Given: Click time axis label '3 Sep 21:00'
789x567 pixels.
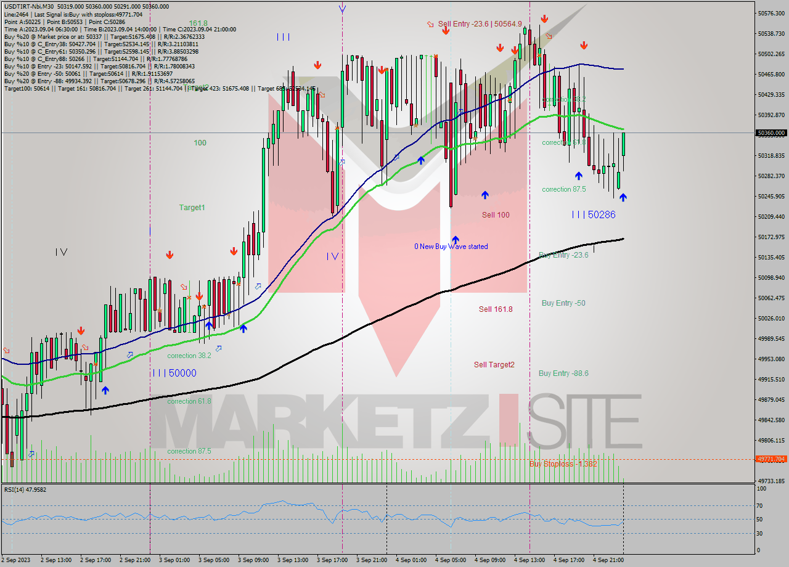Looking at the screenshot, I should point(371,560).
